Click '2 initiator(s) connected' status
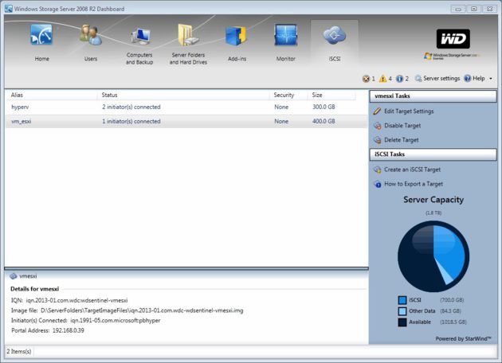The width and height of the screenshot is (502, 363). pyautogui.click(x=131, y=107)
